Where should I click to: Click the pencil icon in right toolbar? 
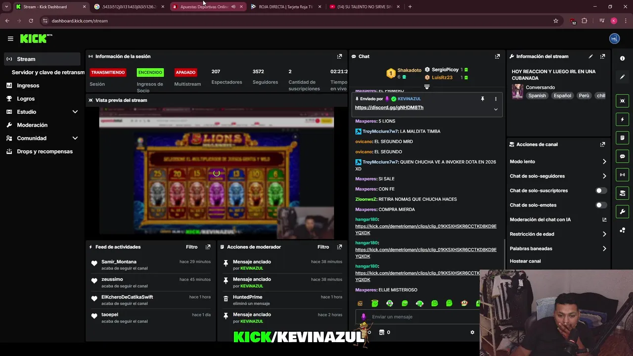click(622, 77)
